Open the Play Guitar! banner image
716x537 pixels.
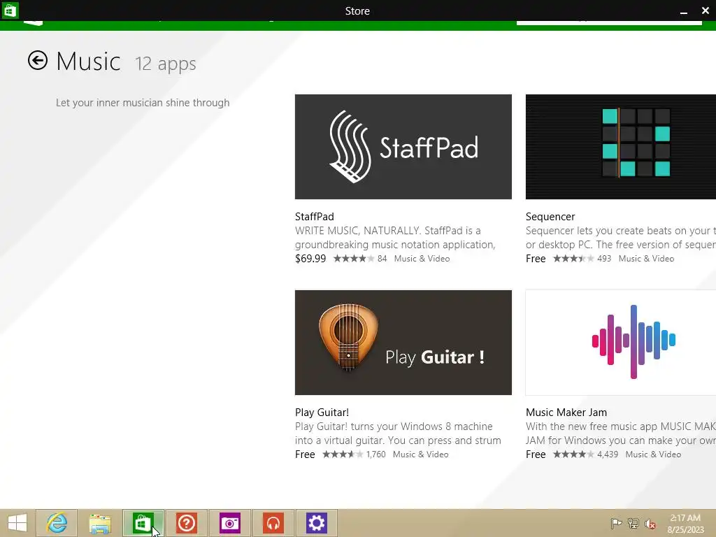pos(403,343)
